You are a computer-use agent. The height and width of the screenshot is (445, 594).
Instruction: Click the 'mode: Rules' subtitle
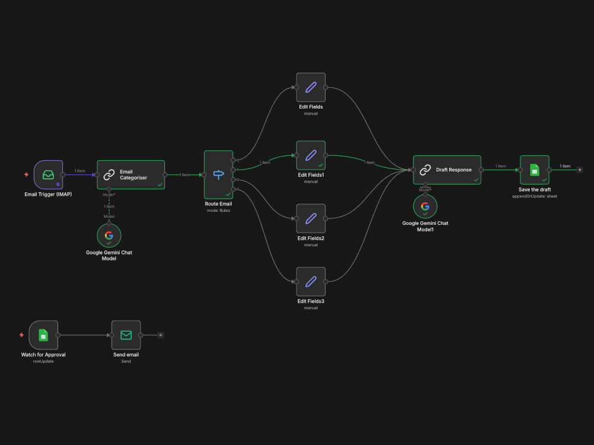click(219, 211)
